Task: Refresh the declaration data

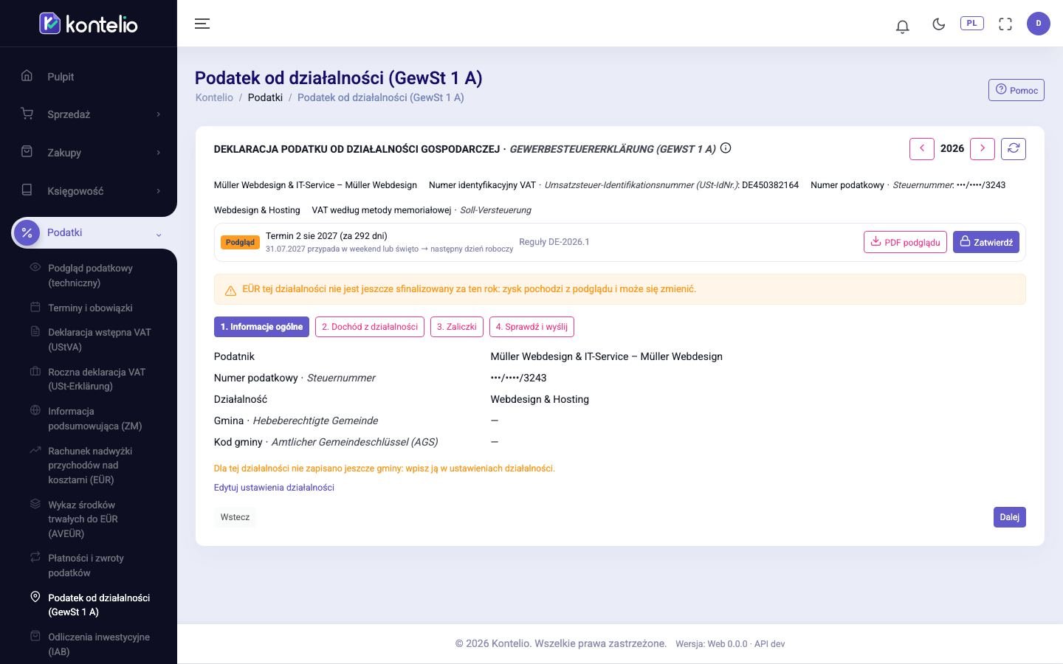Action: [x=1014, y=148]
